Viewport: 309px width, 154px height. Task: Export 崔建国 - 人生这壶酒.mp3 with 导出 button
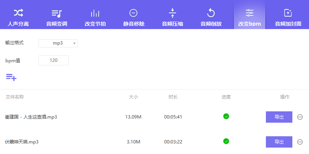pyautogui.click(x=279, y=117)
